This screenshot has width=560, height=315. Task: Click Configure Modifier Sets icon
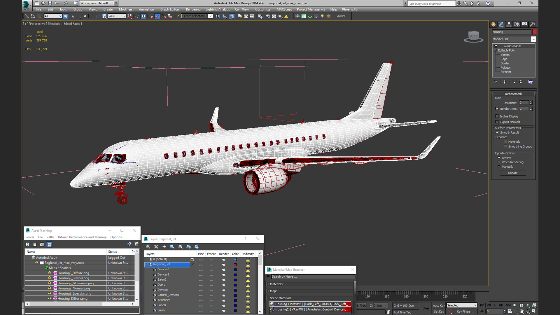531,82
